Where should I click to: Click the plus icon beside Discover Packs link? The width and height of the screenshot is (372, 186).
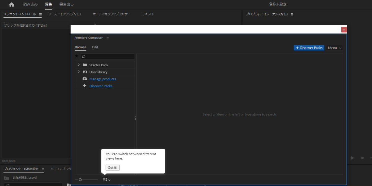[85, 86]
